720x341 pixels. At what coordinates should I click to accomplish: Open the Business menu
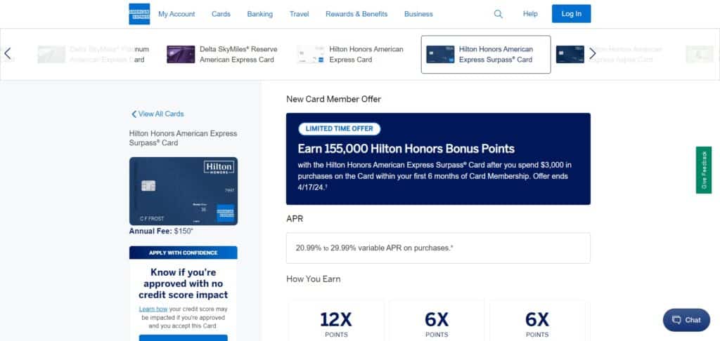(418, 14)
